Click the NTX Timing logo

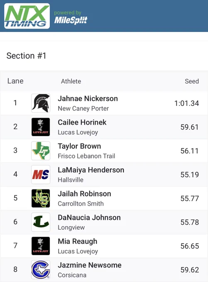(27, 16)
